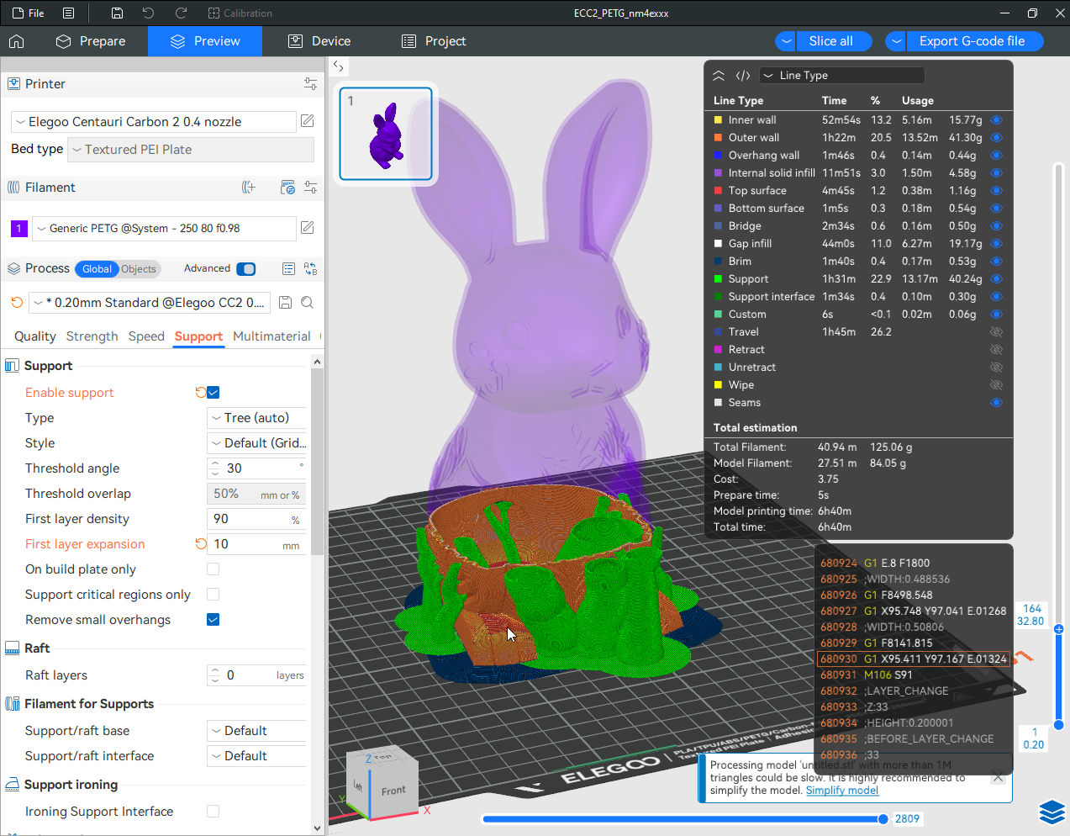Open Export G-code dropdown arrow
The image size is (1070, 836).
pyautogui.click(x=896, y=41)
